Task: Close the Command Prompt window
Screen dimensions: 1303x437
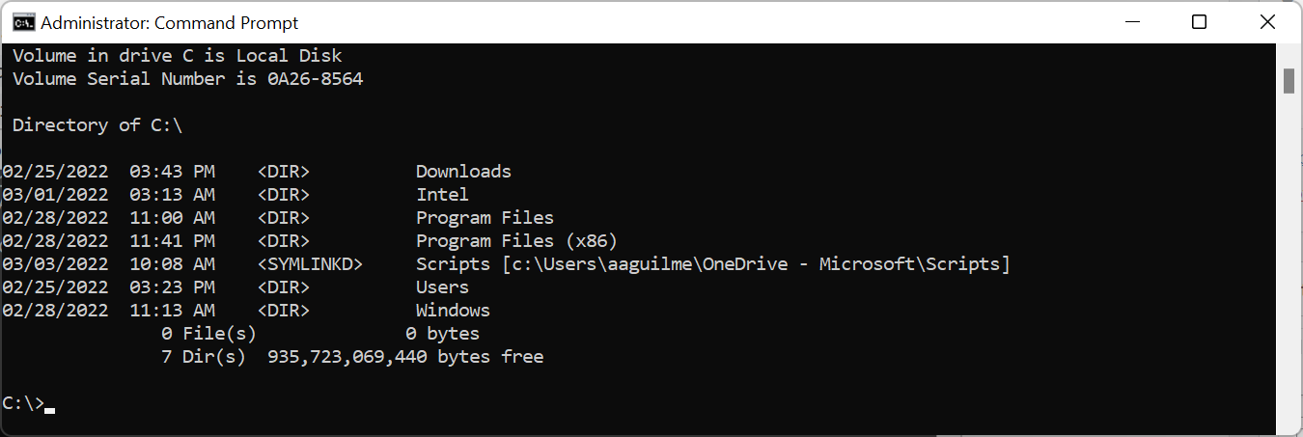Action: tap(1268, 22)
